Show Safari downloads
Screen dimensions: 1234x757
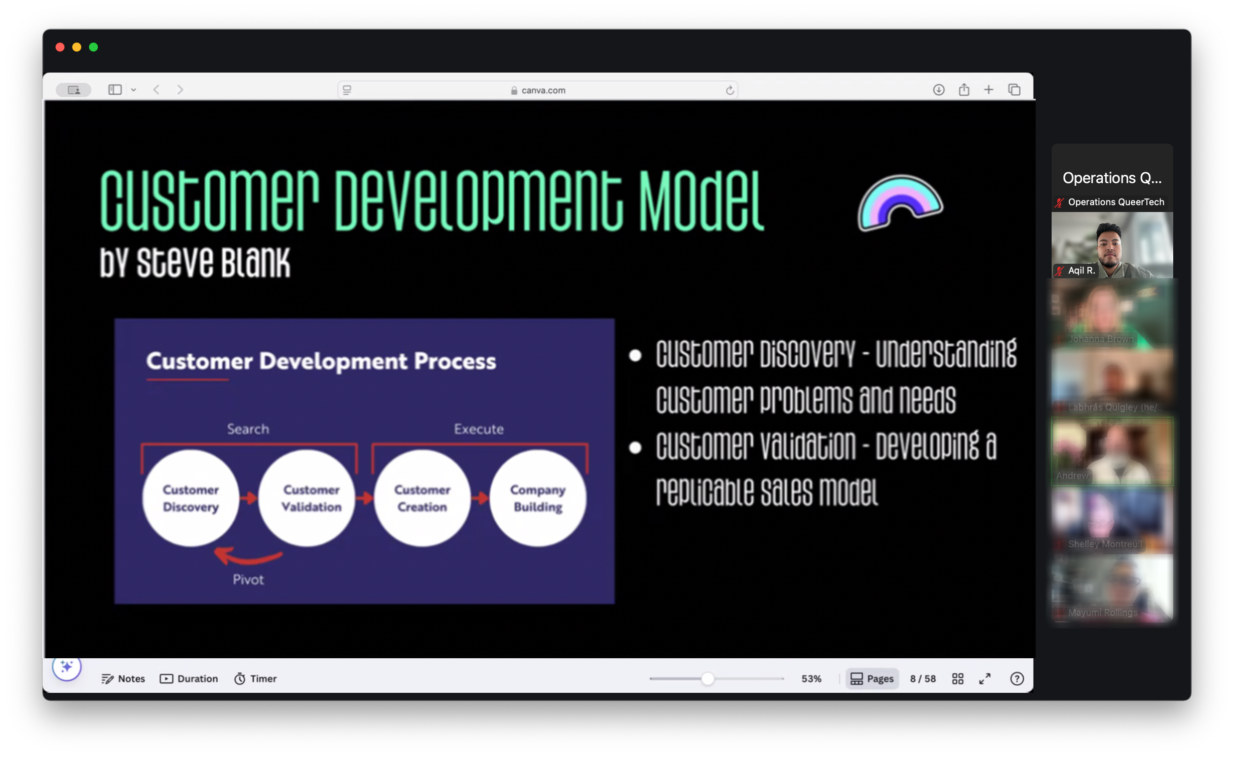pos(938,90)
